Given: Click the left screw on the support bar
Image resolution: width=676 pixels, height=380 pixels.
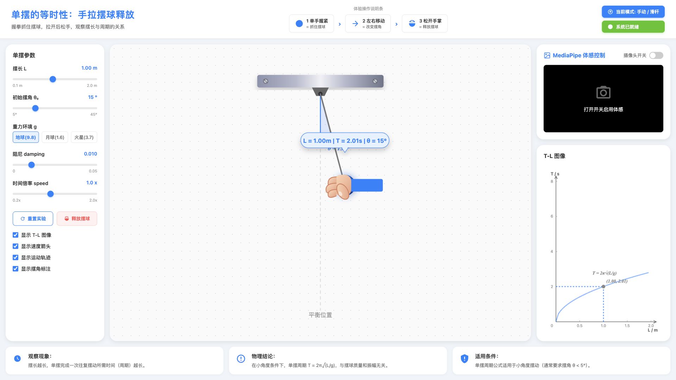Looking at the screenshot, I should [x=266, y=81].
